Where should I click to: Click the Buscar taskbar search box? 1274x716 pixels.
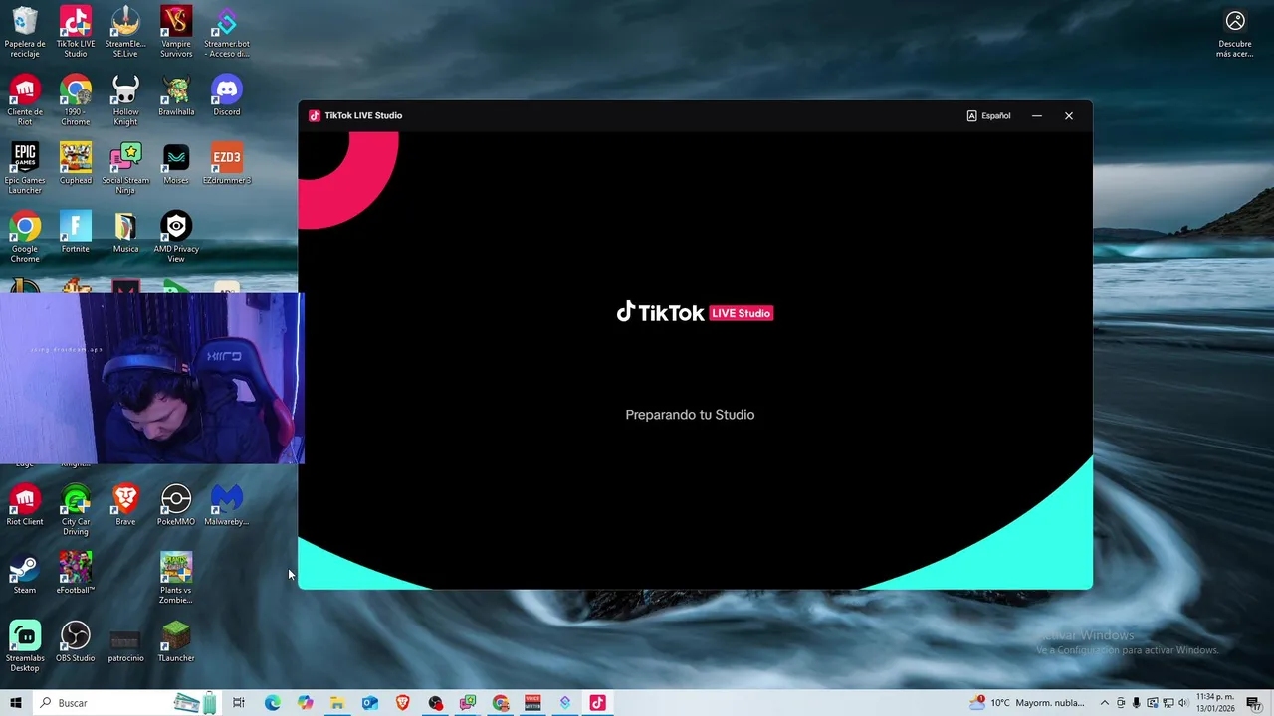127,703
